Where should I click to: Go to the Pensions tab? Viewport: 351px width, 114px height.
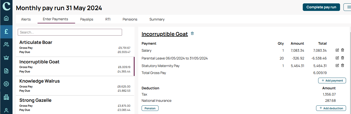[130, 19]
